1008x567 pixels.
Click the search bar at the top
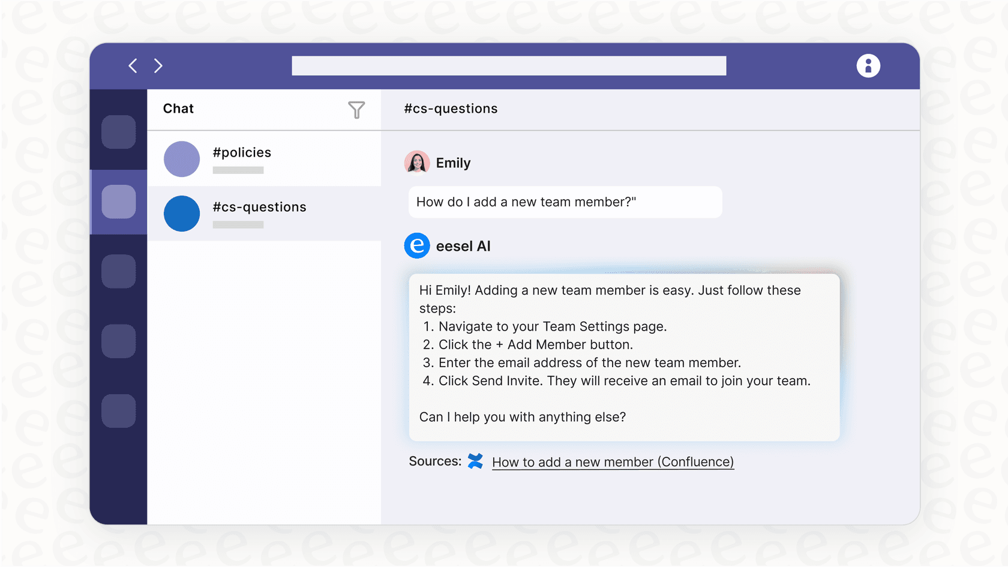click(x=508, y=65)
